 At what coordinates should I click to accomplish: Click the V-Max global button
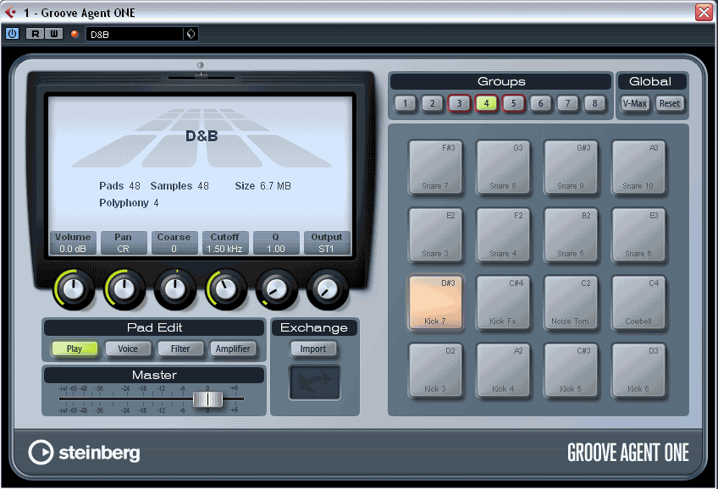click(x=635, y=103)
